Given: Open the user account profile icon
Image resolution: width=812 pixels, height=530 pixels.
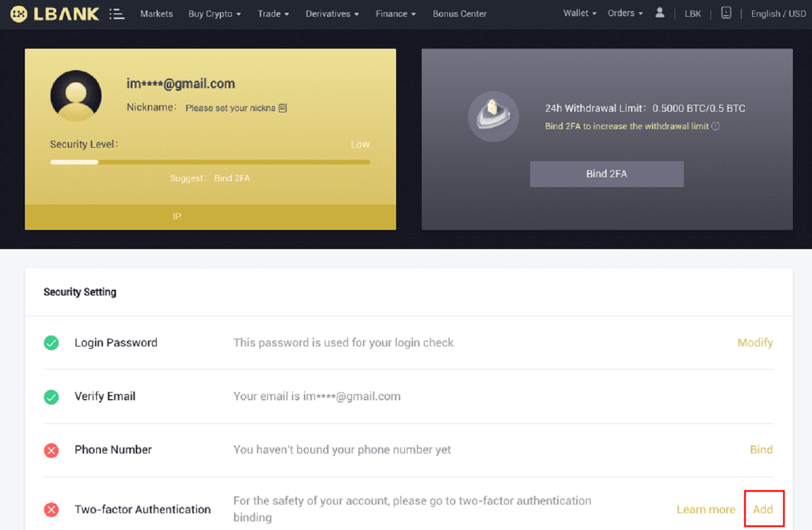Looking at the screenshot, I should tap(659, 13).
